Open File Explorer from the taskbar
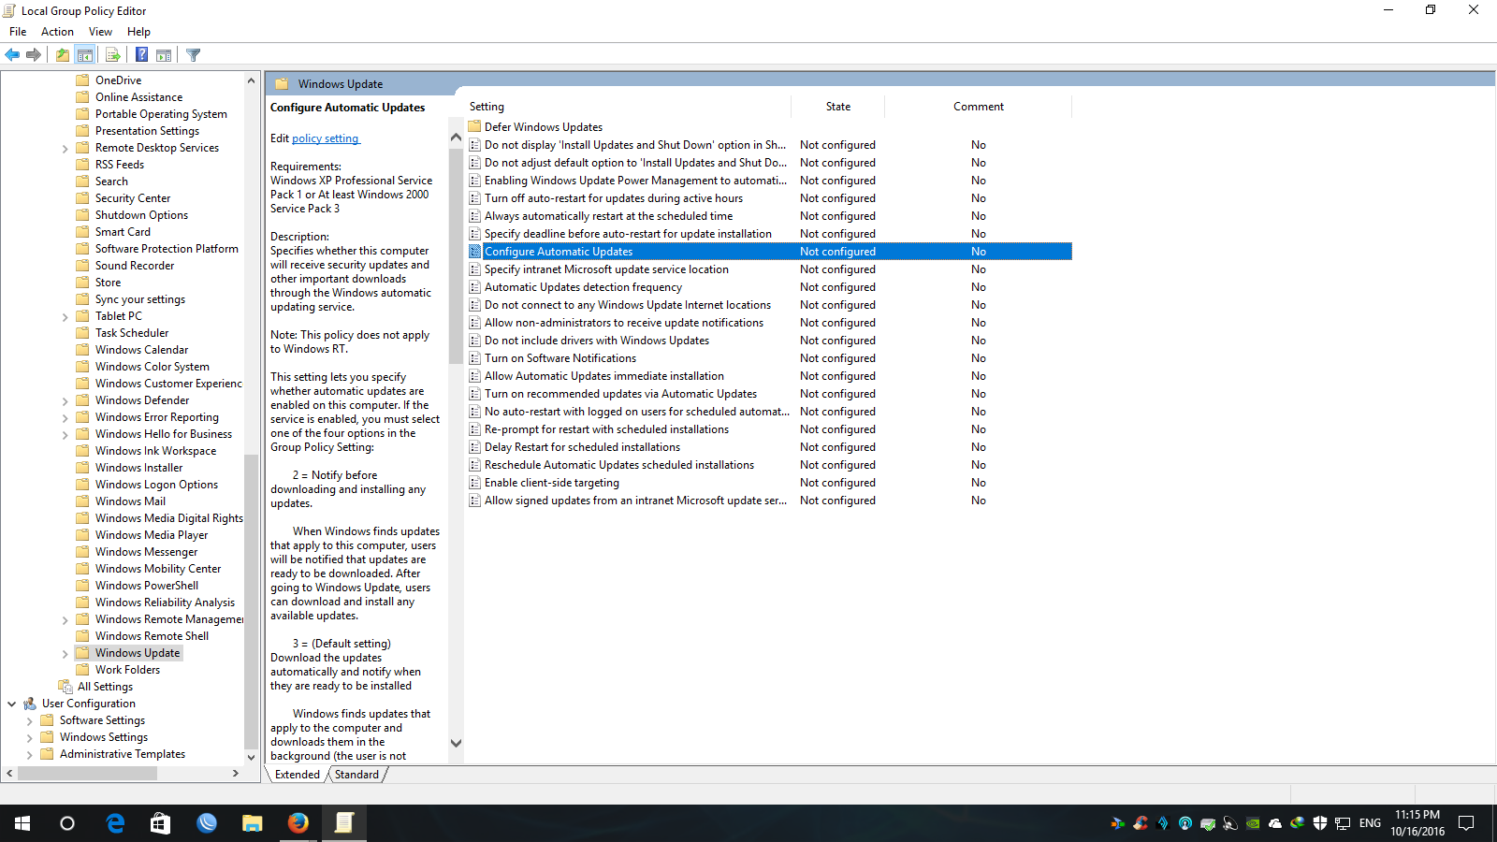Viewport: 1497px width, 842px height. pyautogui.click(x=253, y=823)
